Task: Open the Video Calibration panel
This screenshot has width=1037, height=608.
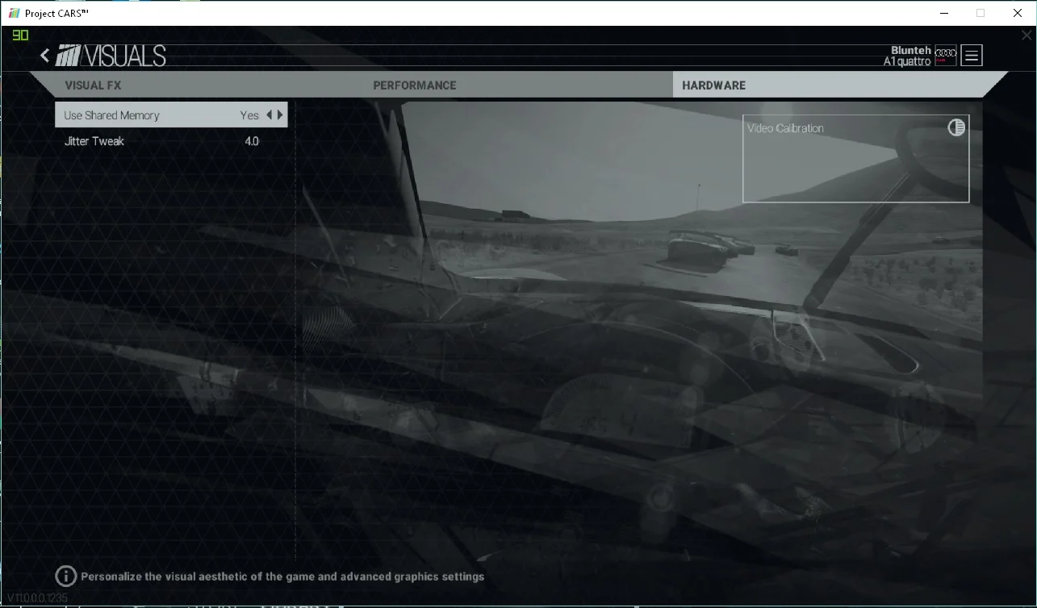Action: point(855,158)
